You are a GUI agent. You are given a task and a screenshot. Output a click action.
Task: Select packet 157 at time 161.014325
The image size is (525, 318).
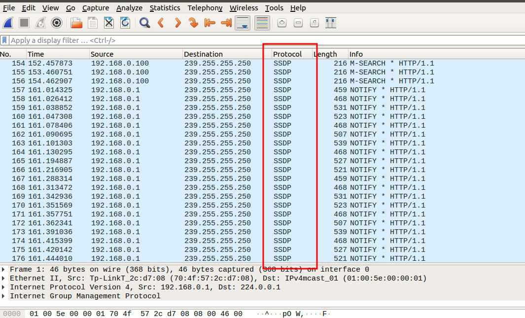262,90
